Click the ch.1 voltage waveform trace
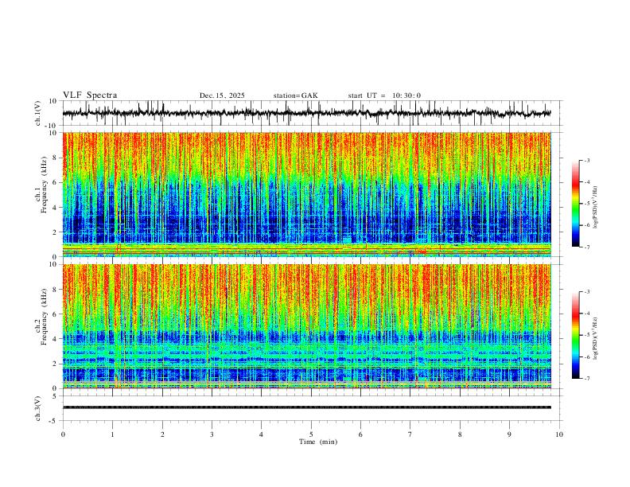 point(306,113)
